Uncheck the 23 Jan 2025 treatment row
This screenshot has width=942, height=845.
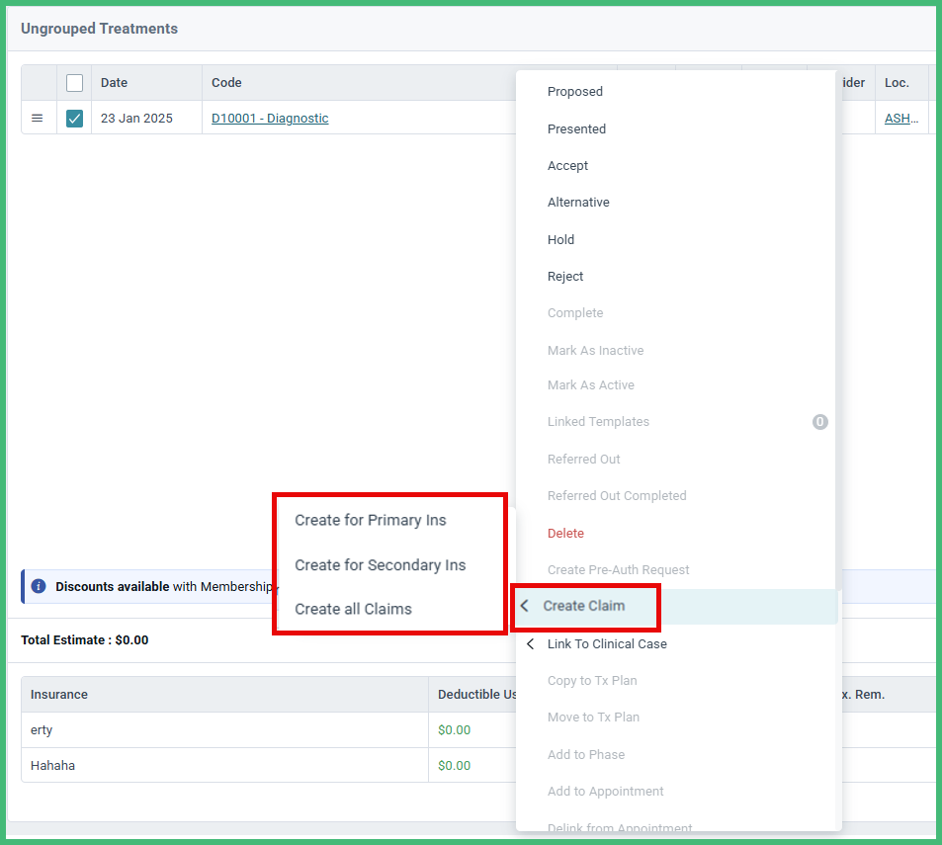74,118
